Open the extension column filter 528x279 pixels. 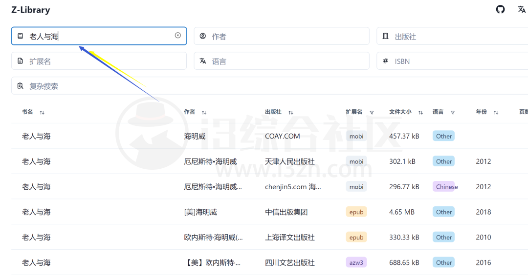(372, 113)
